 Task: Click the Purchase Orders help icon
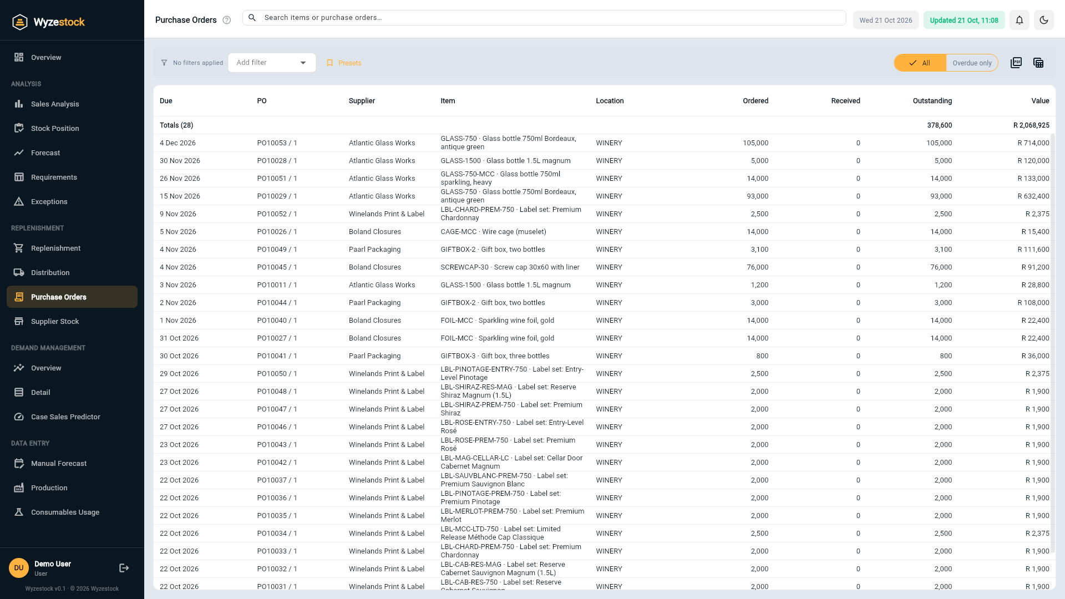click(x=226, y=20)
